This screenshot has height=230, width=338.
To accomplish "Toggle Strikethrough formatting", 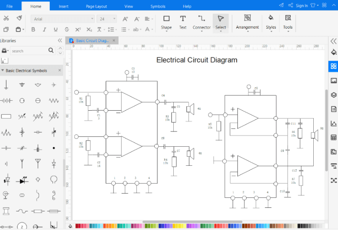I will (x=67, y=30).
